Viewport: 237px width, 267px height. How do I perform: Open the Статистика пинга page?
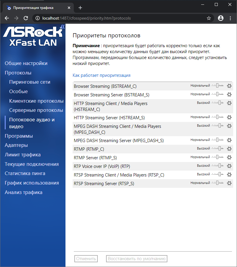tap(25, 174)
